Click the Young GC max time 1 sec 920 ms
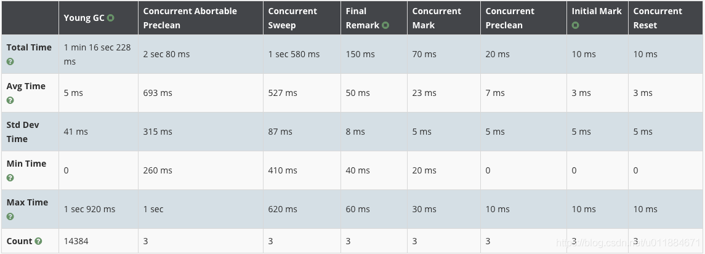Screen dimensions: 705x254 point(89,209)
